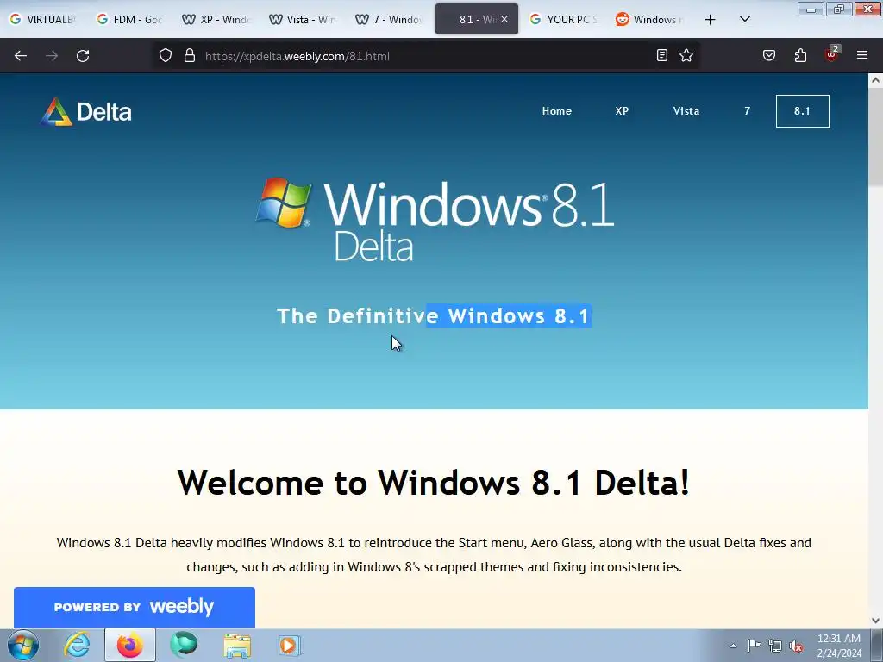Go back to the previous page
Viewport: 883px width, 662px height.
pos(21,56)
